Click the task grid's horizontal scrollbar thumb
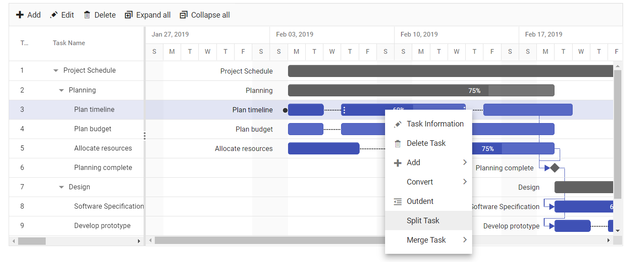Screen dimensions: 633x262 click(32, 241)
